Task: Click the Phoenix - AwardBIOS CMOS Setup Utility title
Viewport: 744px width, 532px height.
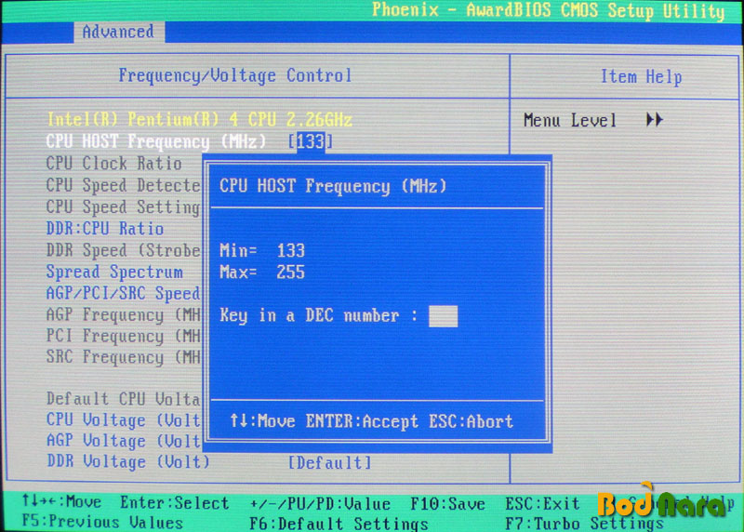Action: point(549,10)
